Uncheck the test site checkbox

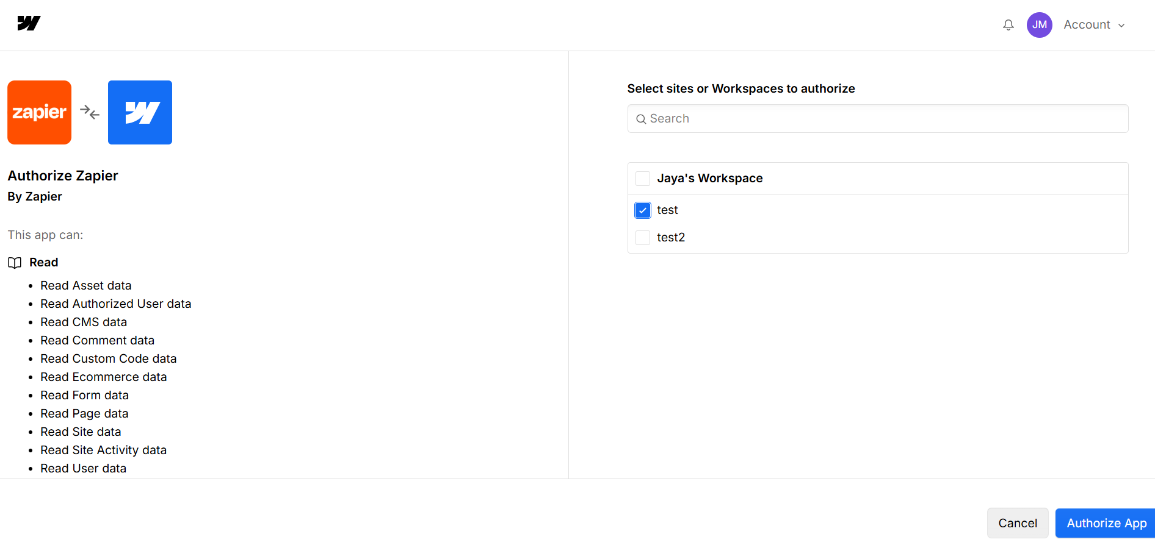(643, 210)
